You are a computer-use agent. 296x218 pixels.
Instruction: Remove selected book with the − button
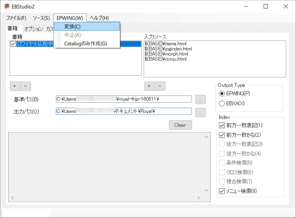(x=26, y=86)
